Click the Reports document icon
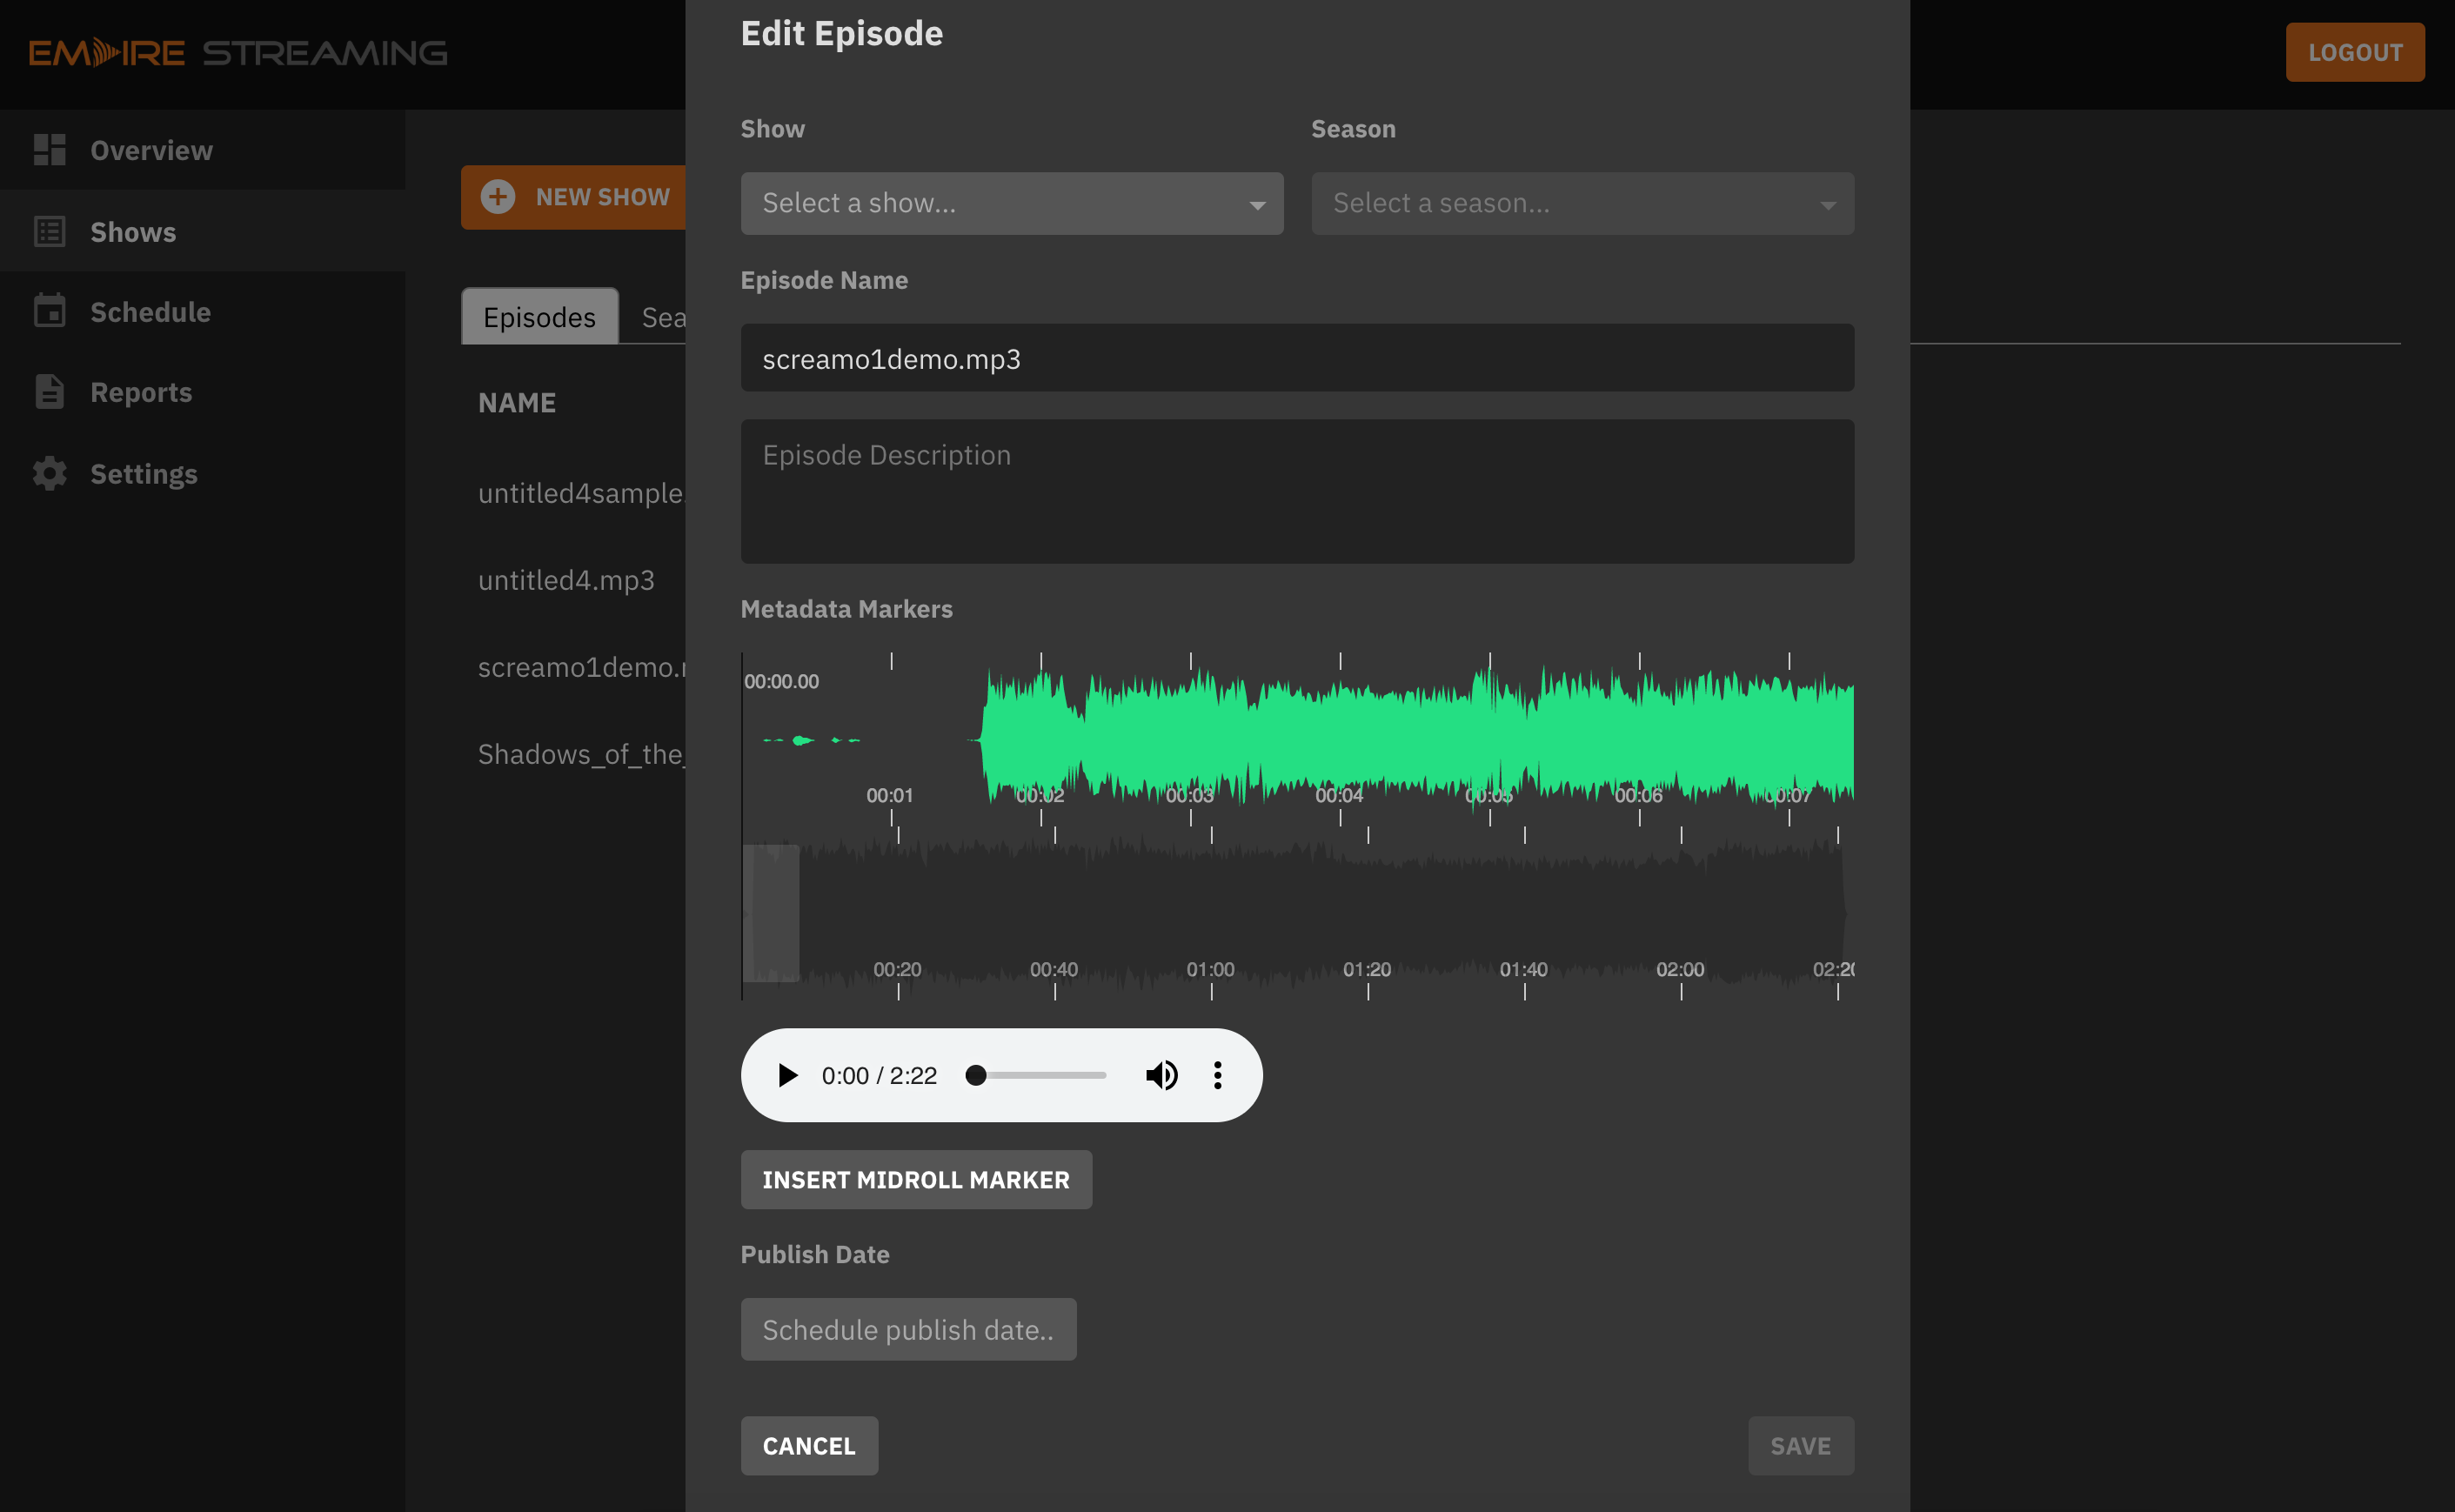 49,392
